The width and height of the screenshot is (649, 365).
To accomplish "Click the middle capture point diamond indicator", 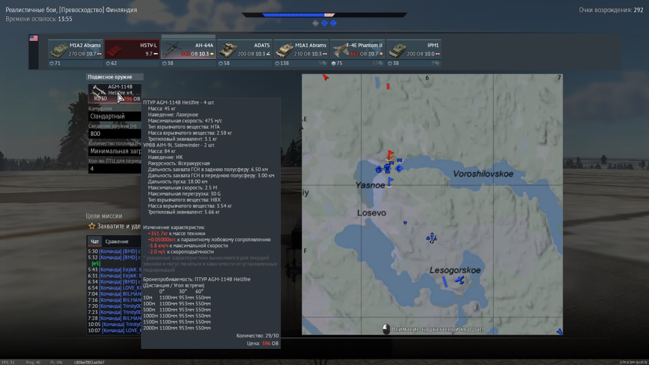I will (x=324, y=23).
